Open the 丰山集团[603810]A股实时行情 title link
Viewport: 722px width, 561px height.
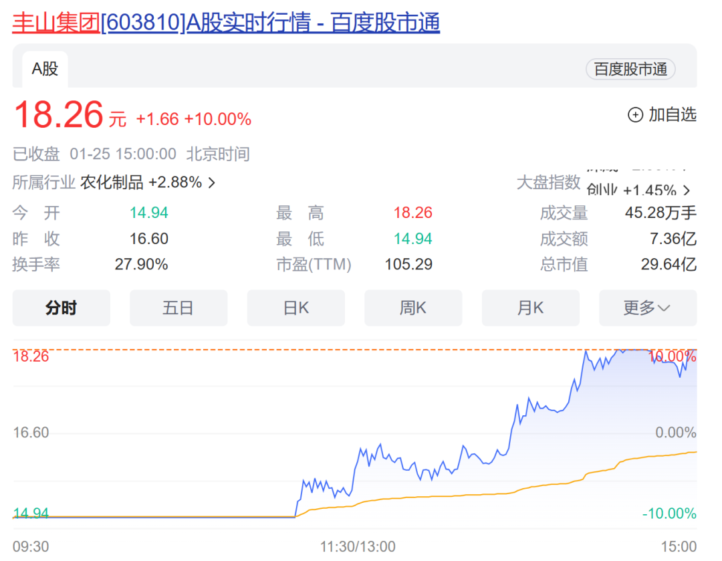click(x=226, y=22)
